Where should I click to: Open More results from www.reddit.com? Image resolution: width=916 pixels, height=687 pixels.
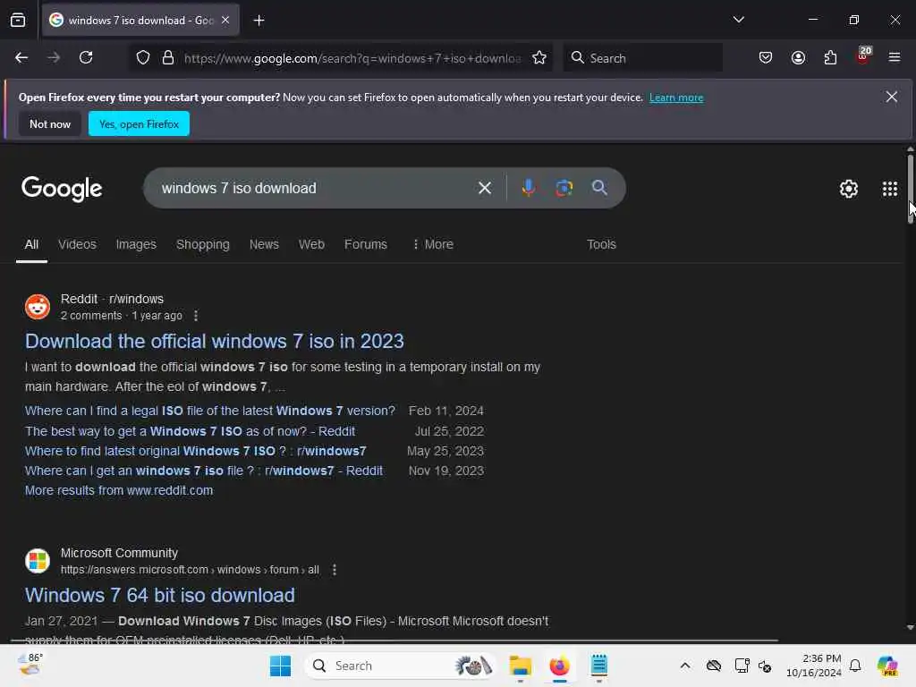click(119, 491)
